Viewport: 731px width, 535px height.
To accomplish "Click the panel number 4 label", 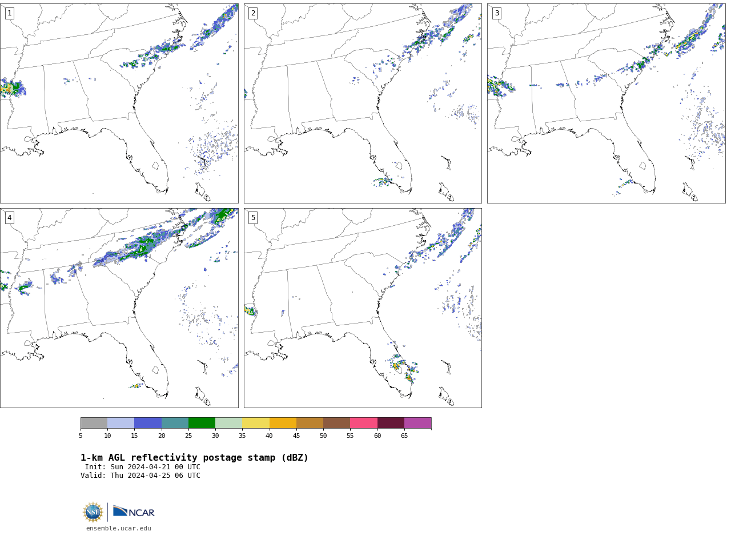I will click(x=9, y=218).
